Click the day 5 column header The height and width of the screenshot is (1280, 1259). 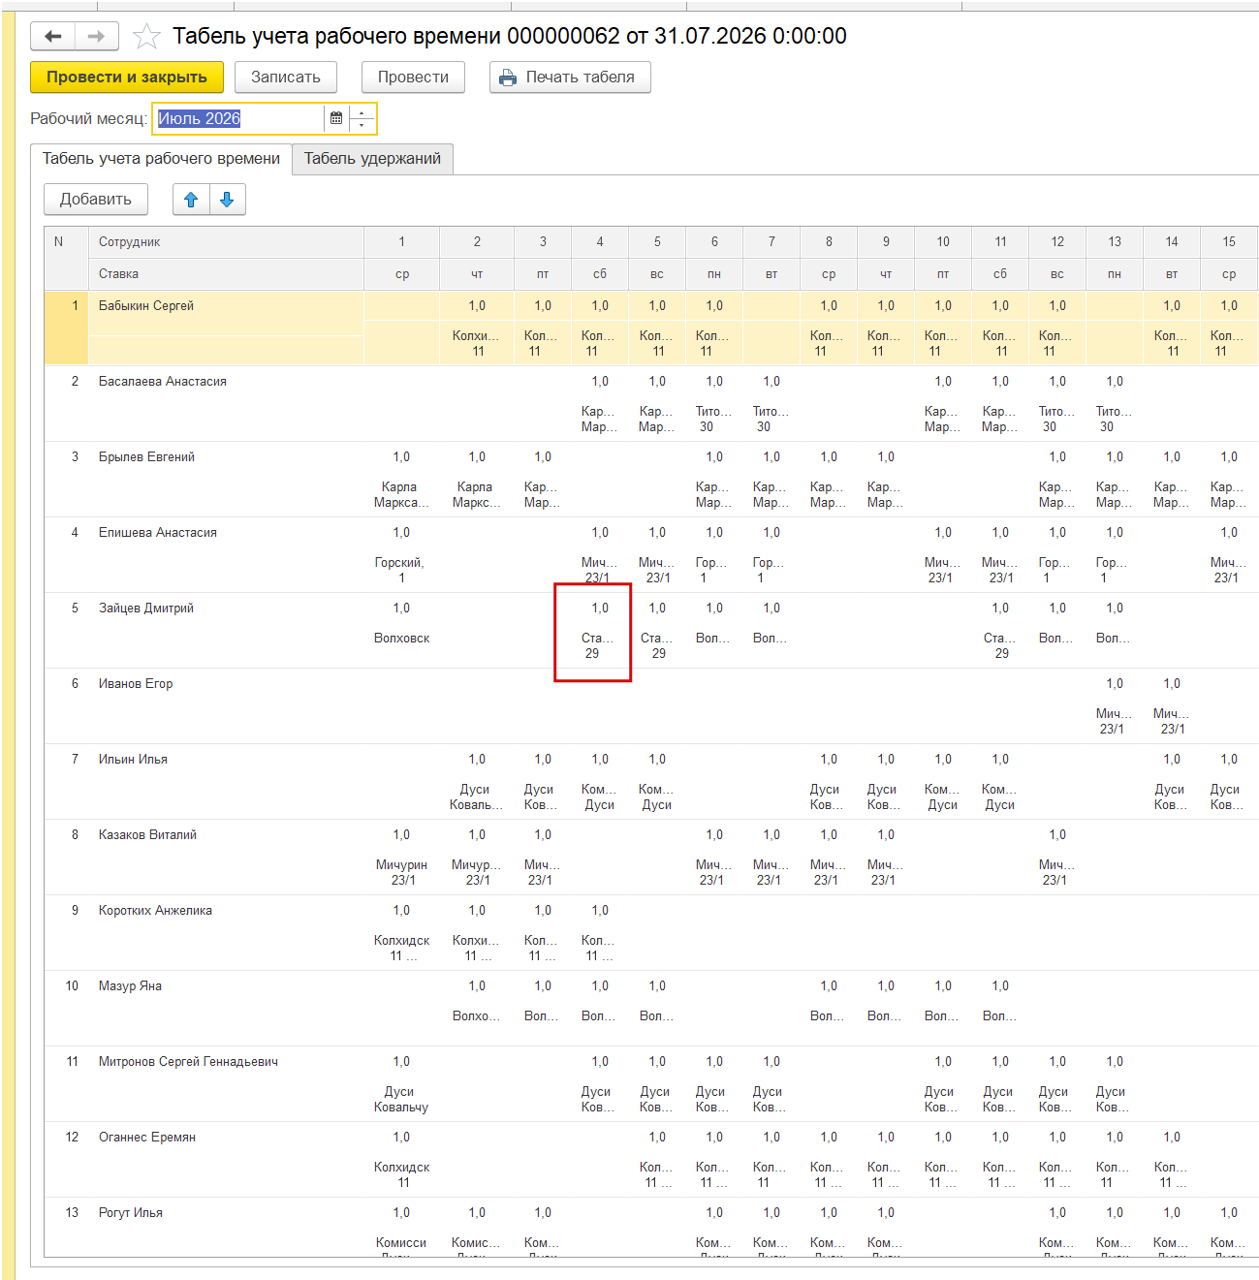click(x=657, y=242)
